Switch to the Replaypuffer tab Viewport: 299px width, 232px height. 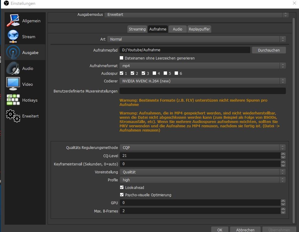[199, 29]
